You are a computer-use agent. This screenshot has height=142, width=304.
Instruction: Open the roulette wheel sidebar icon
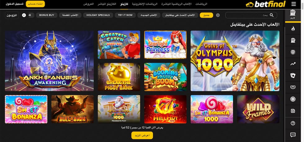[293, 99]
